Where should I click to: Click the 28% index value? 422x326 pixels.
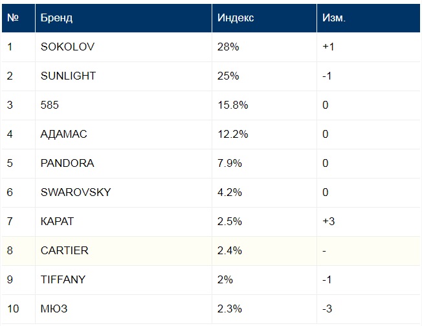[228, 47]
